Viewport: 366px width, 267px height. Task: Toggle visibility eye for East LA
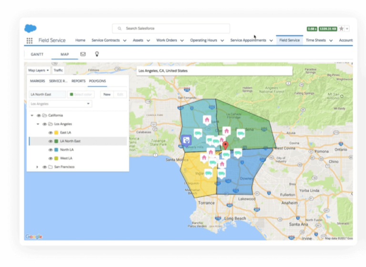coord(50,133)
